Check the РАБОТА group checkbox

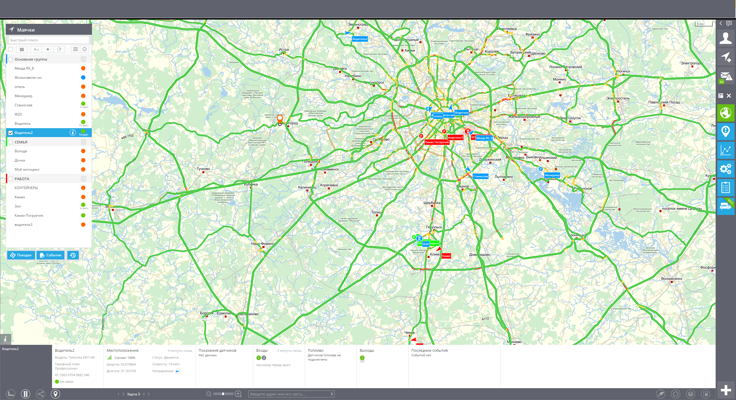pyautogui.click(x=11, y=179)
